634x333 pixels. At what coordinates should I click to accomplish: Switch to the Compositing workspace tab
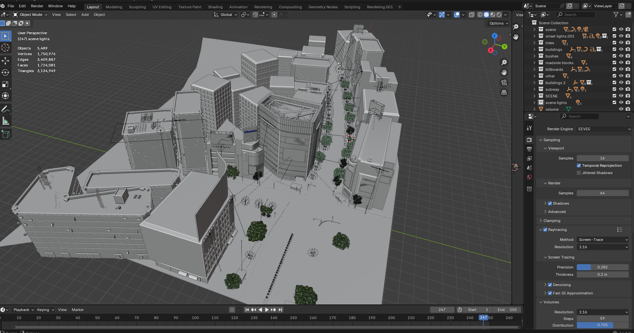(290, 7)
